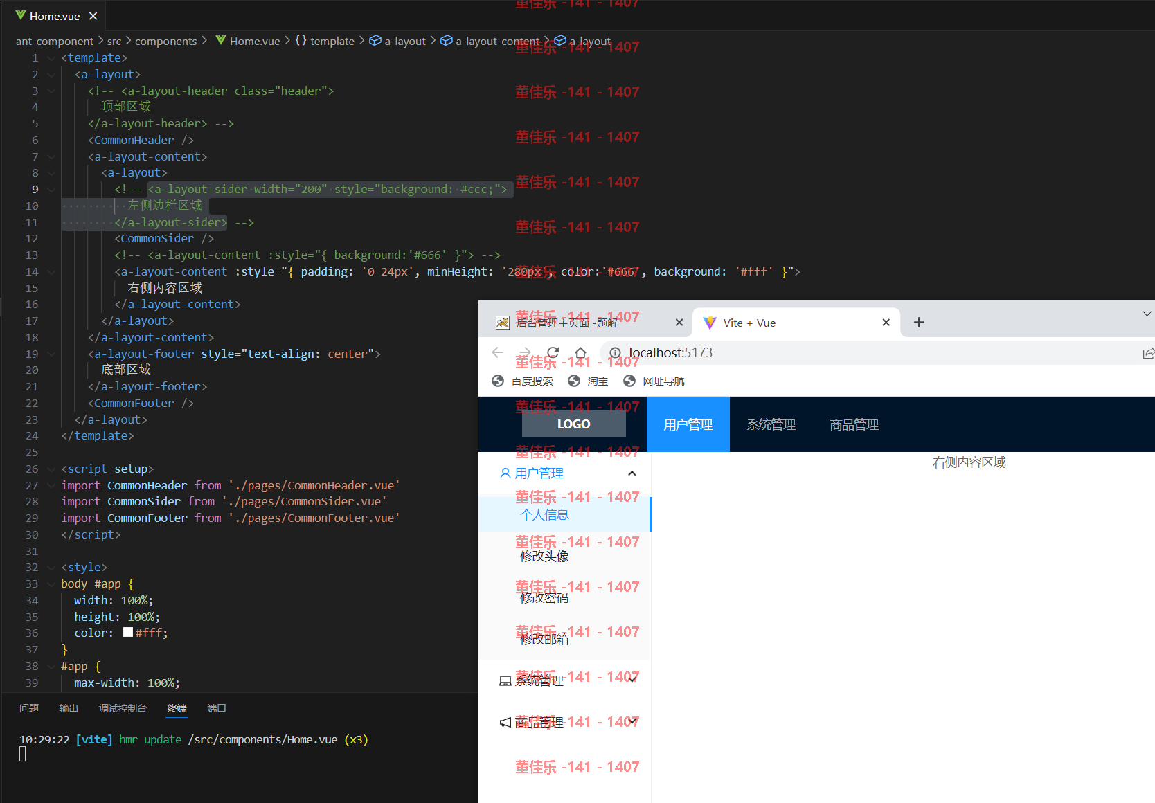The height and width of the screenshot is (803, 1155).
Task: Click the CommonSider tag on line 12
Action: point(164,239)
